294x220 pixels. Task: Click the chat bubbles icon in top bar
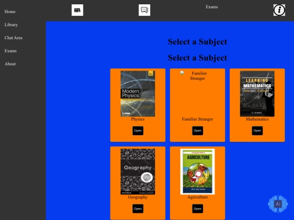coord(144,10)
